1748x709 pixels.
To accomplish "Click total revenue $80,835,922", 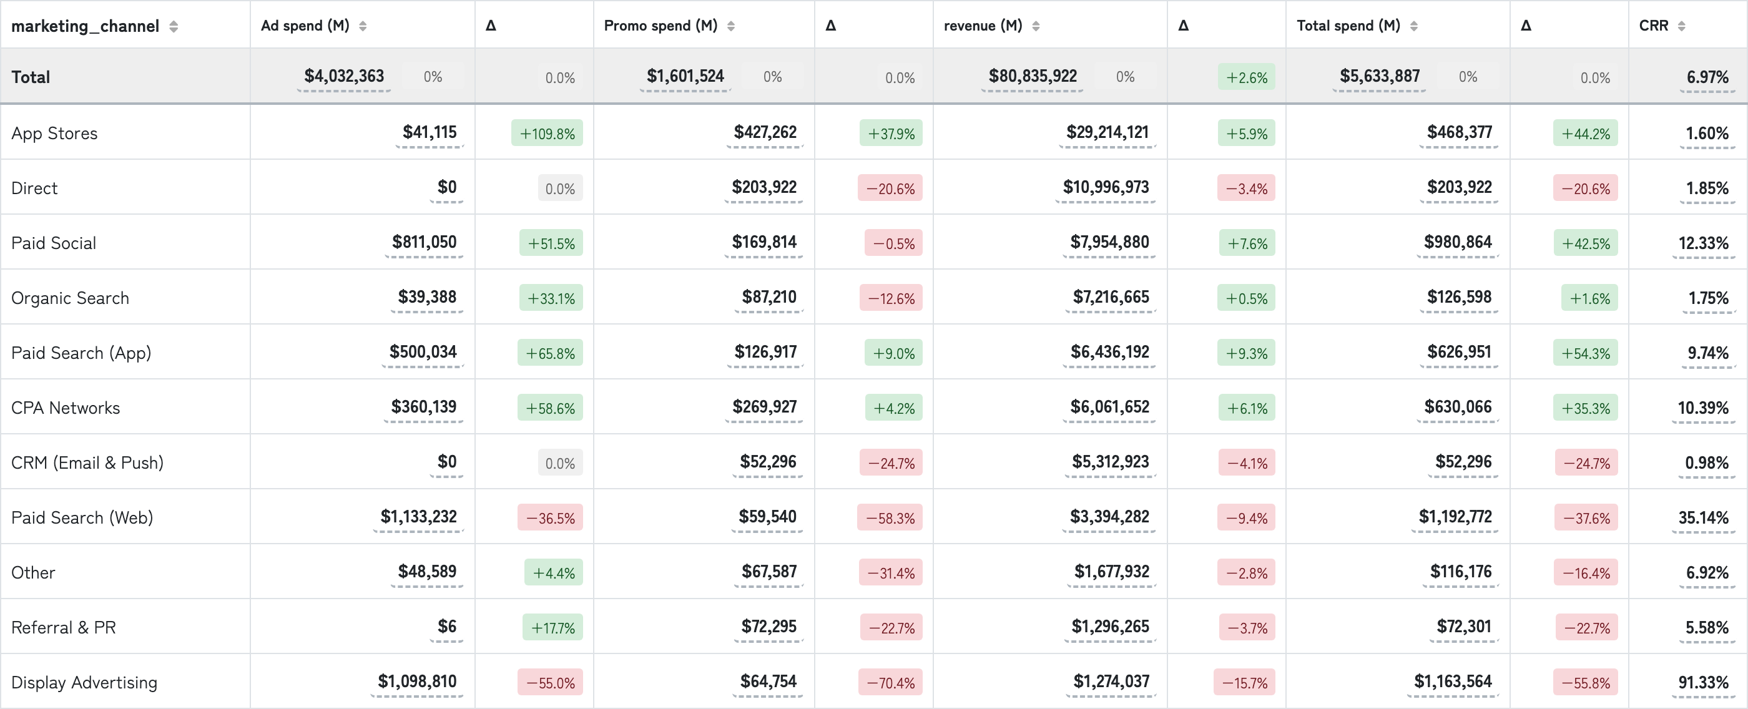I will coord(1033,76).
